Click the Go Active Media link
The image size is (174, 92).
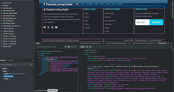(x=156, y=40)
